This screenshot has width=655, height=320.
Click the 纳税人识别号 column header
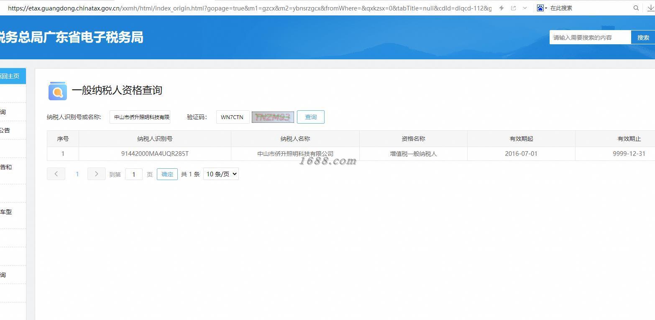[x=155, y=139]
